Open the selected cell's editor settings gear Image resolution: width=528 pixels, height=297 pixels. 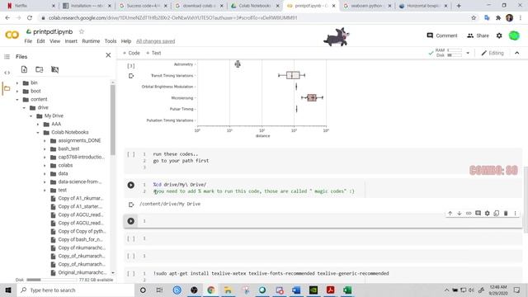click(x=488, y=213)
